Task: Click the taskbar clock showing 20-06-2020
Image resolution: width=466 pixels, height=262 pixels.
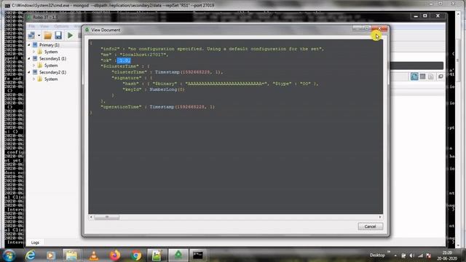Action: (x=446, y=255)
